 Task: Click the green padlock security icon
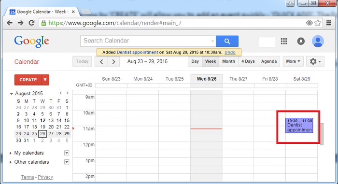click(x=43, y=23)
